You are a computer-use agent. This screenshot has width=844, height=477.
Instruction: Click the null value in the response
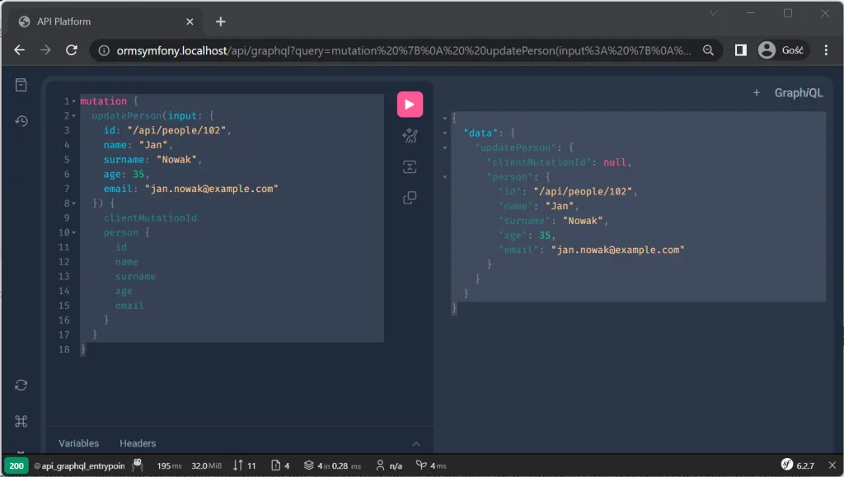click(615, 161)
